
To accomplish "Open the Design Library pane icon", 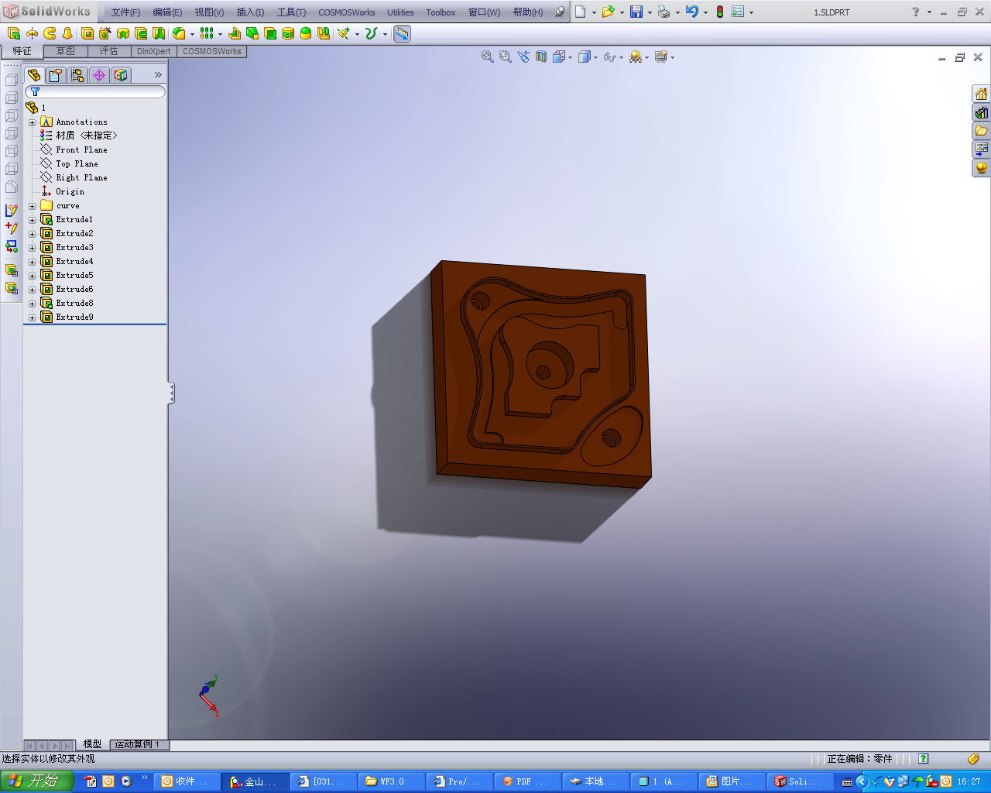I will [982, 112].
